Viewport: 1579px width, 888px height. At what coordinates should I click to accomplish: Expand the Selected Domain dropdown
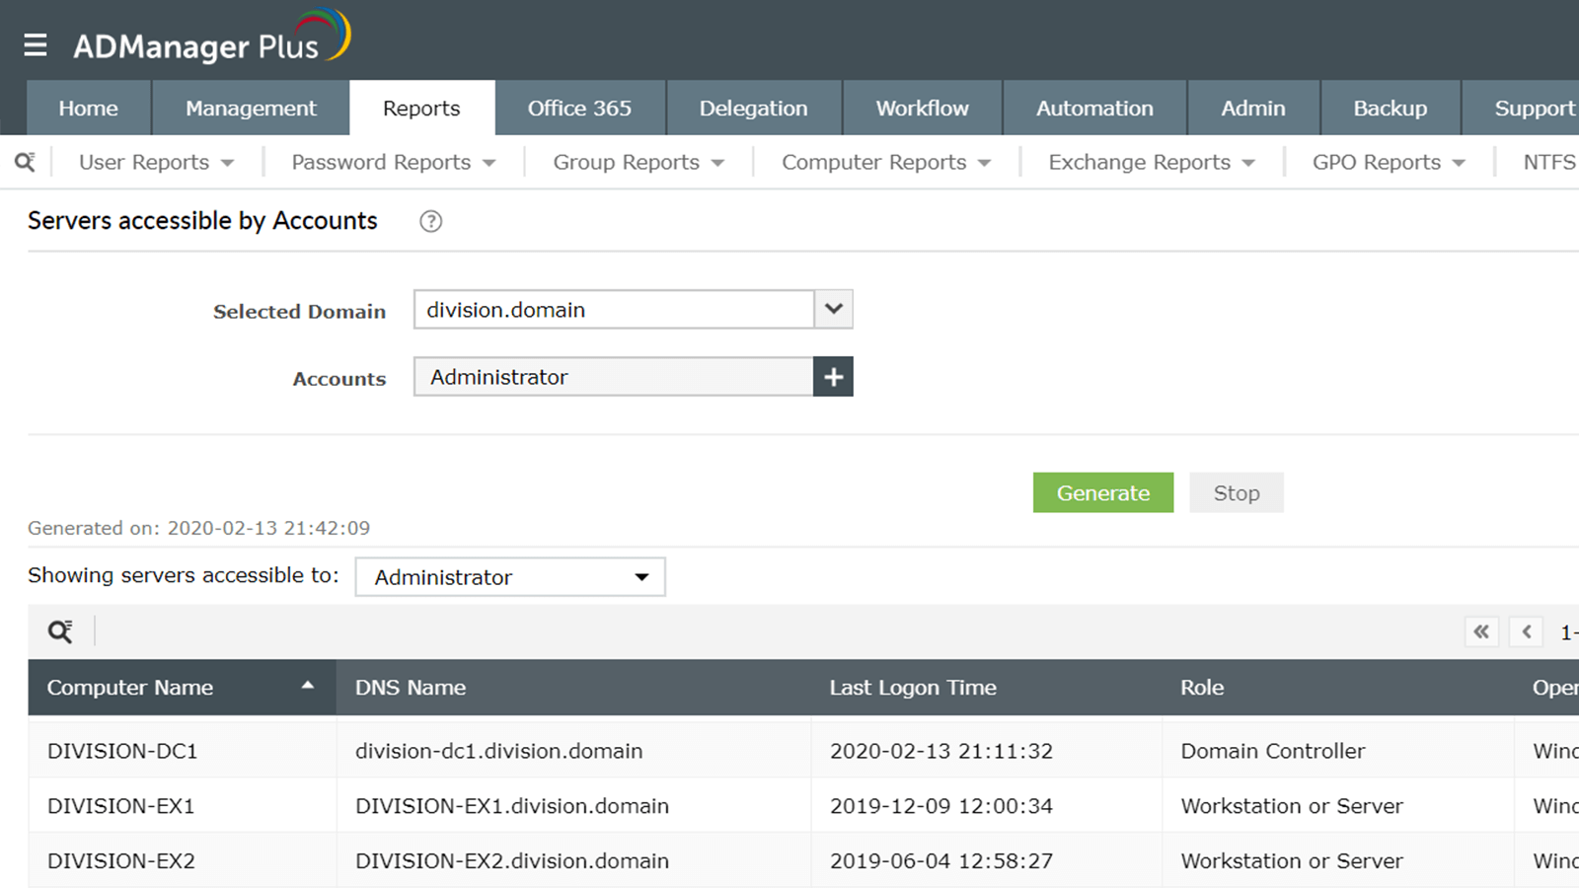click(x=833, y=309)
